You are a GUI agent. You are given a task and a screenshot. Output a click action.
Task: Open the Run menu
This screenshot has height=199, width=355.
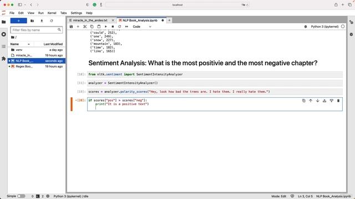click(x=40, y=13)
